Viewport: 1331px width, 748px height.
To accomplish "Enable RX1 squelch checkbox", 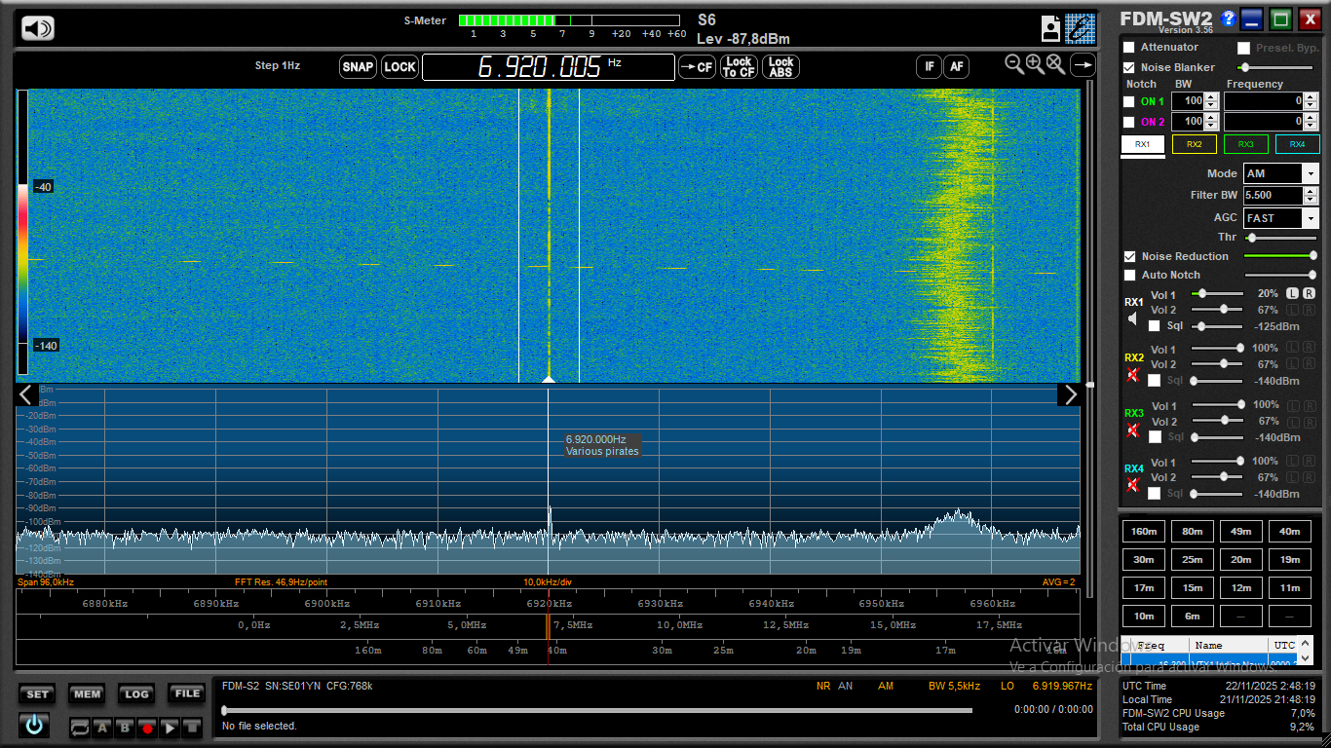I will point(1155,326).
